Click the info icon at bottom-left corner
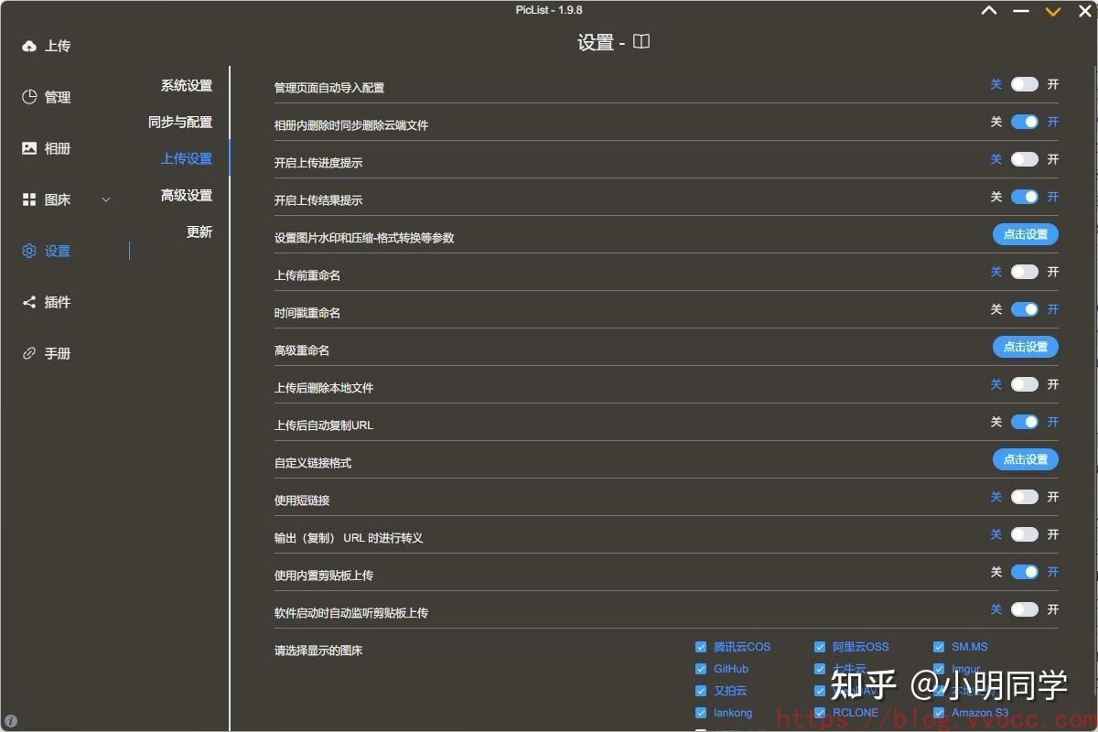Image resolution: width=1098 pixels, height=732 pixels. (11, 721)
